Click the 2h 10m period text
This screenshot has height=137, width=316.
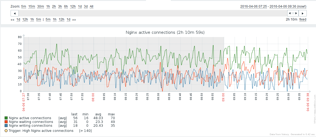coord(291,19)
